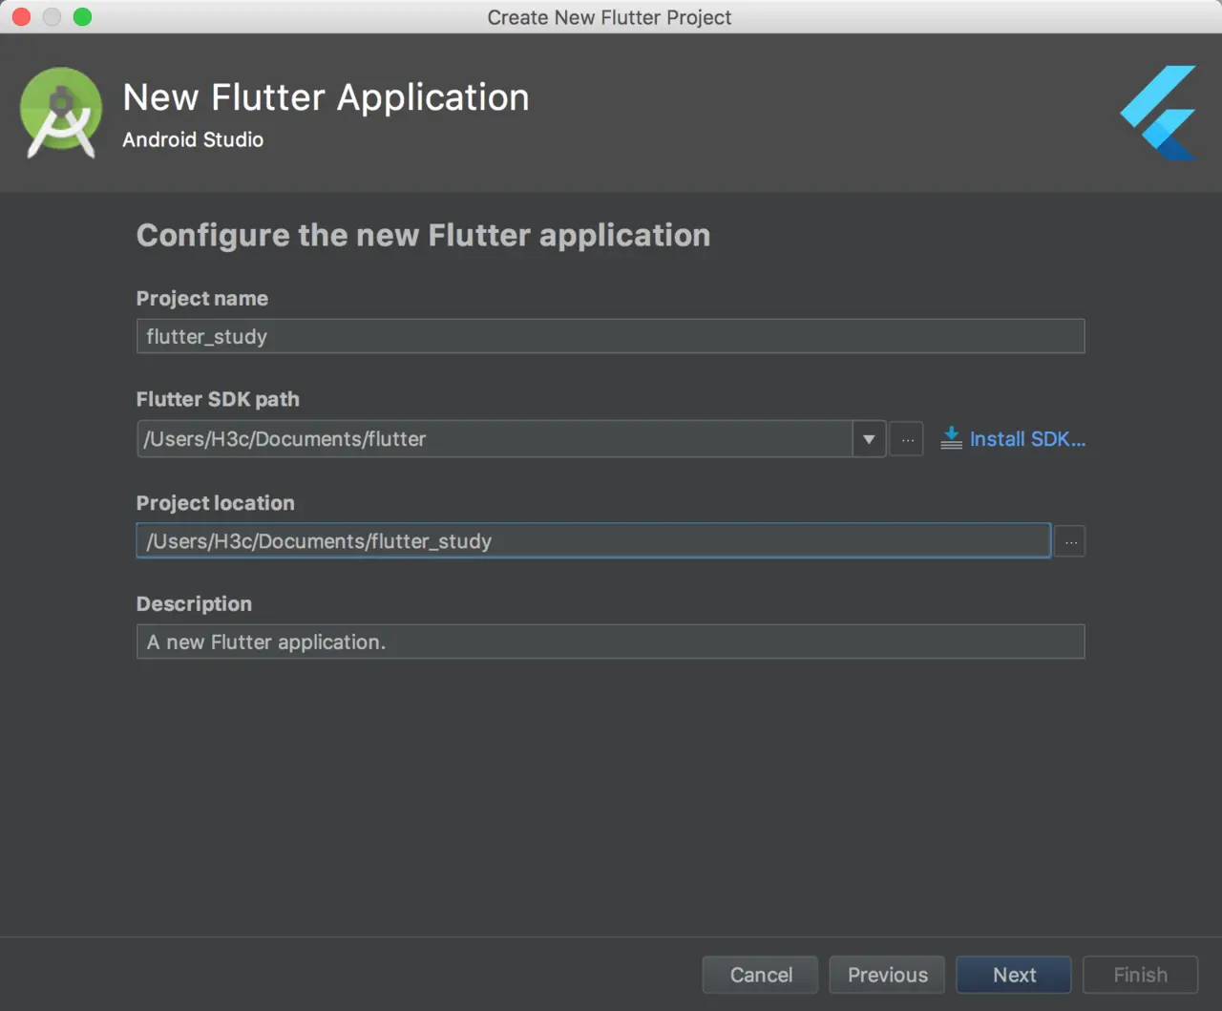
Task: Click the Android Studio logo icon
Action: pyautogui.click(x=61, y=113)
